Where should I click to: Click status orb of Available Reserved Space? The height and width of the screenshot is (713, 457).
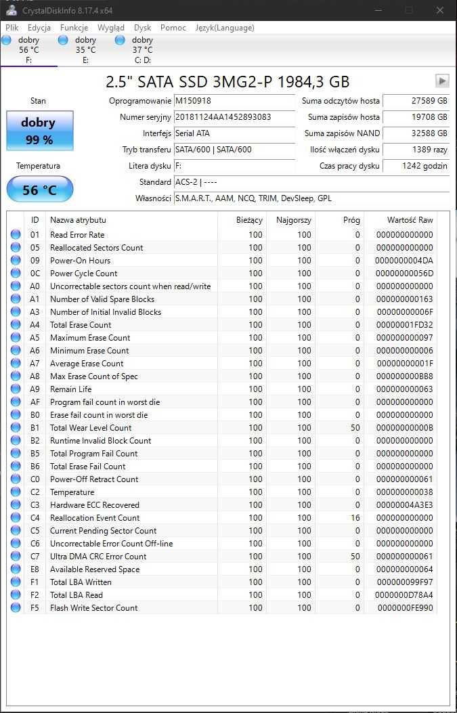click(16, 569)
